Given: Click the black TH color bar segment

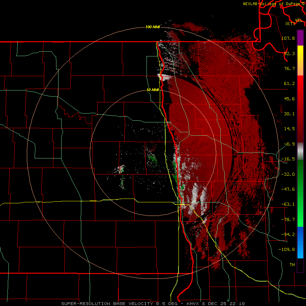Looking at the screenshot, I should [300, 265].
